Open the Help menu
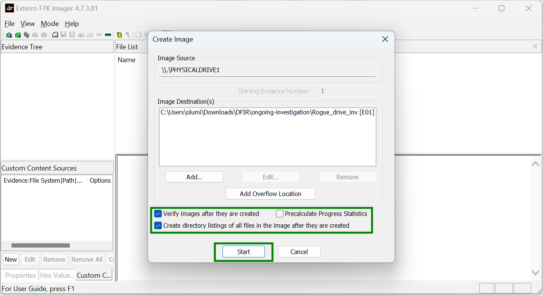The image size is (543, 296). 72,24
